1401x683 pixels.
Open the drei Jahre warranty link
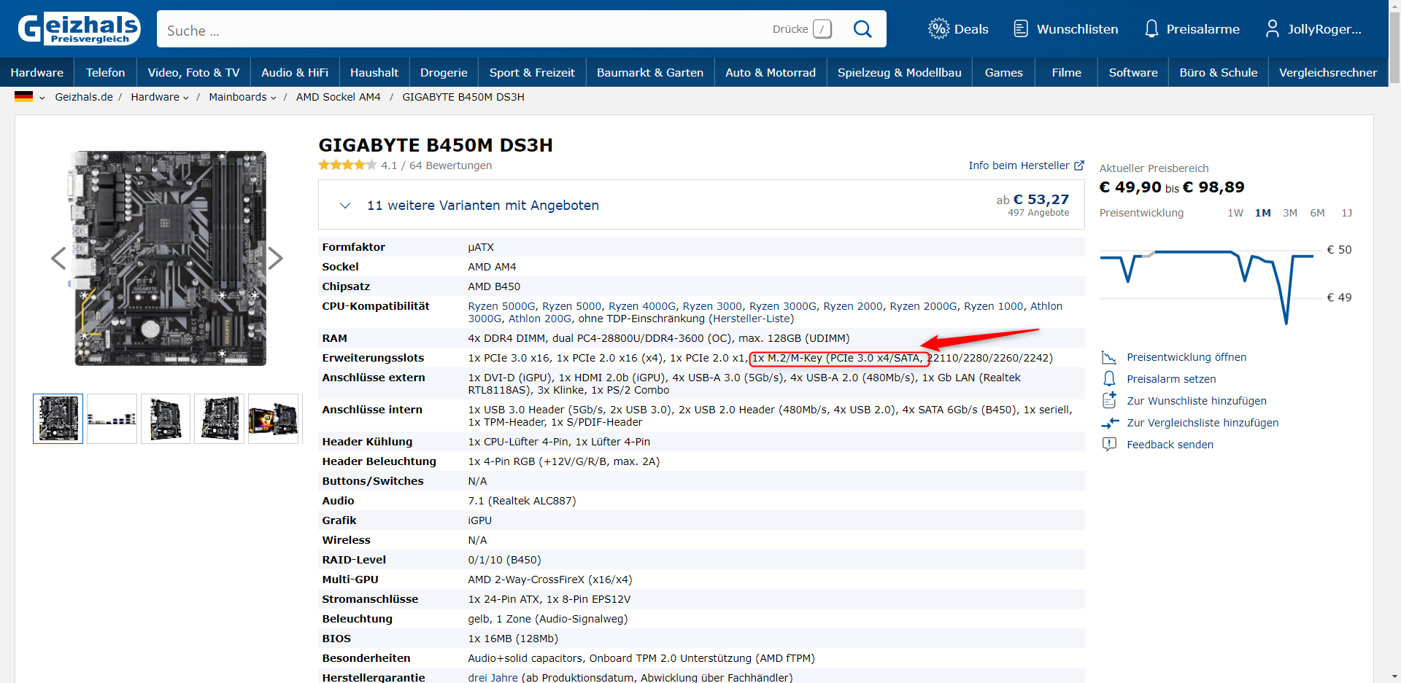pyautogui.click(x=493, y=678)
